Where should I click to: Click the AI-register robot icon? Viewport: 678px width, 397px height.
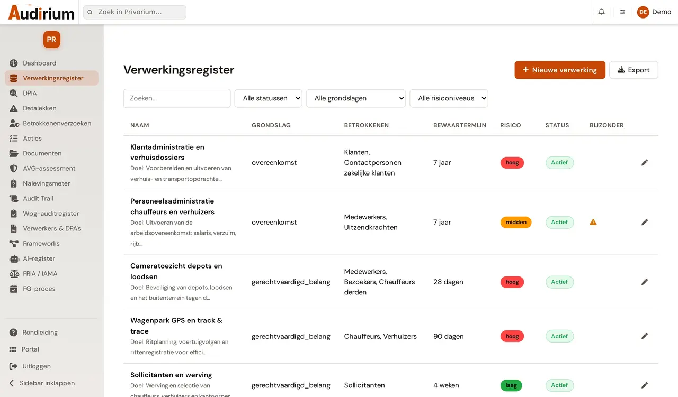14,258
